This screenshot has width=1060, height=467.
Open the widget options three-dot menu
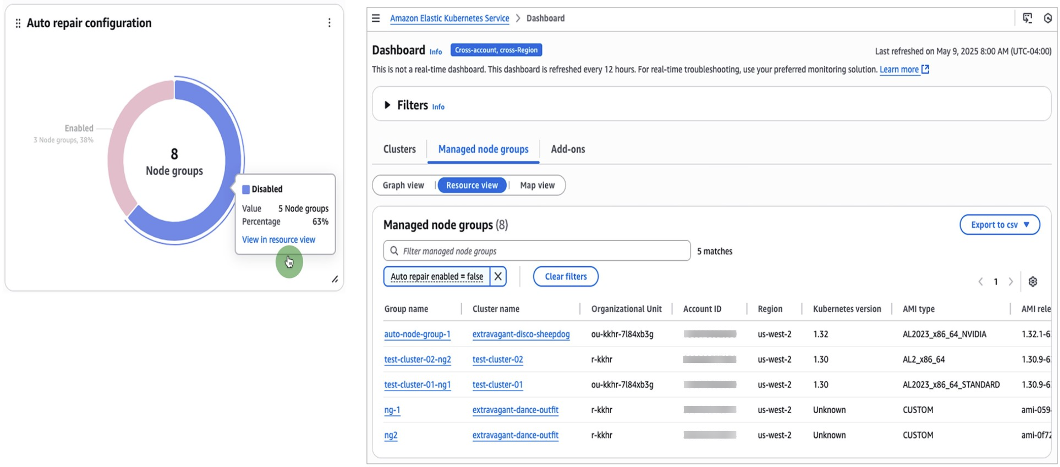click(x=329, y=24)
